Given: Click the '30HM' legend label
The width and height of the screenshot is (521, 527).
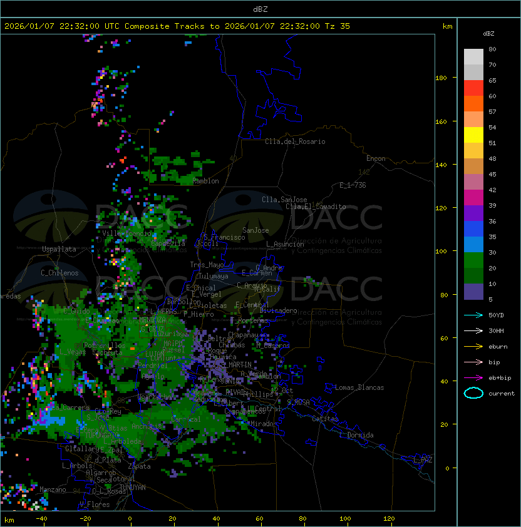Looking at the screenshot, I should tap(496, 330).
